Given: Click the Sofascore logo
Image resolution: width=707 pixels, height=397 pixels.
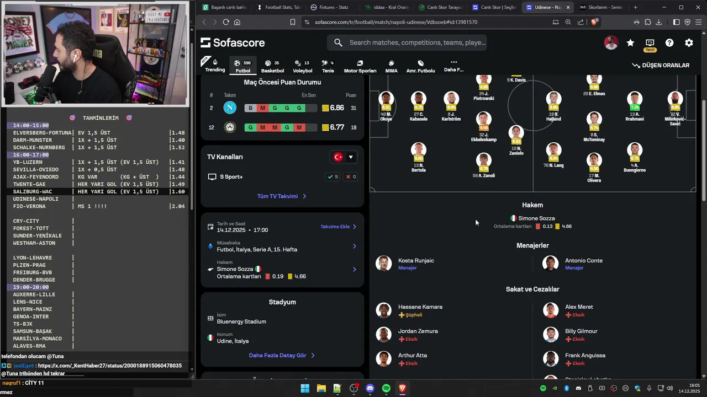Looking at the screenshot, I should click(x=233, y=42).
